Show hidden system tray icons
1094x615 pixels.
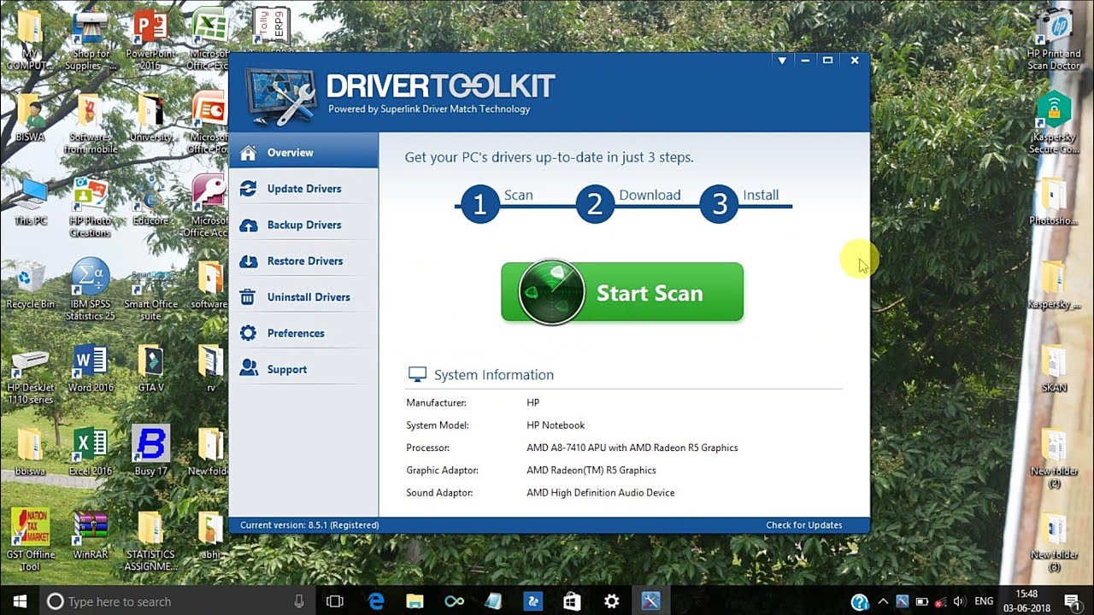tap(883, 601)
